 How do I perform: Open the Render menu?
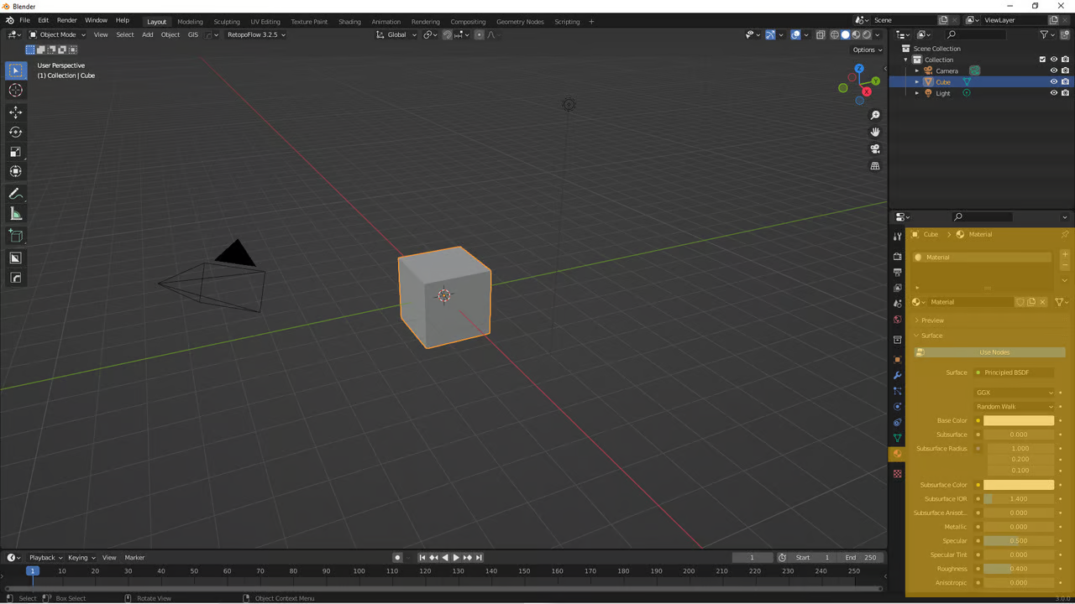[x=66, y=20]
